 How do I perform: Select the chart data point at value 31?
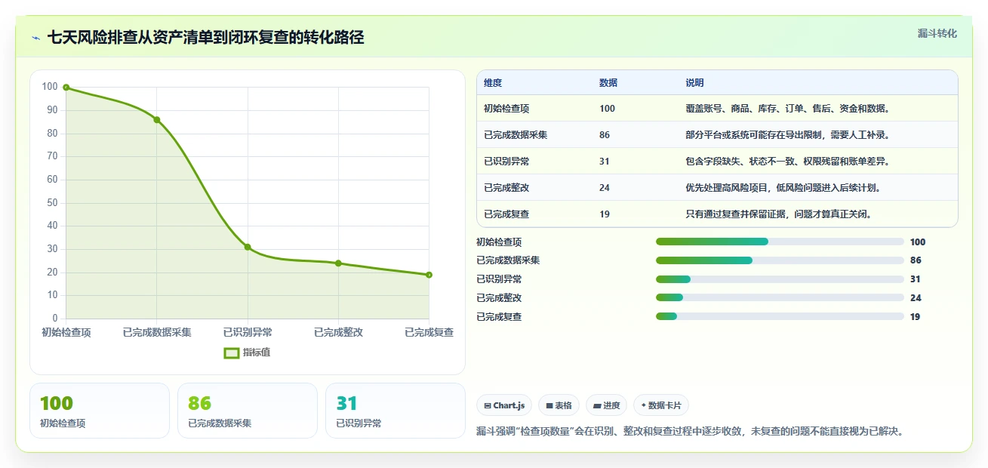(x=248, y=247)
